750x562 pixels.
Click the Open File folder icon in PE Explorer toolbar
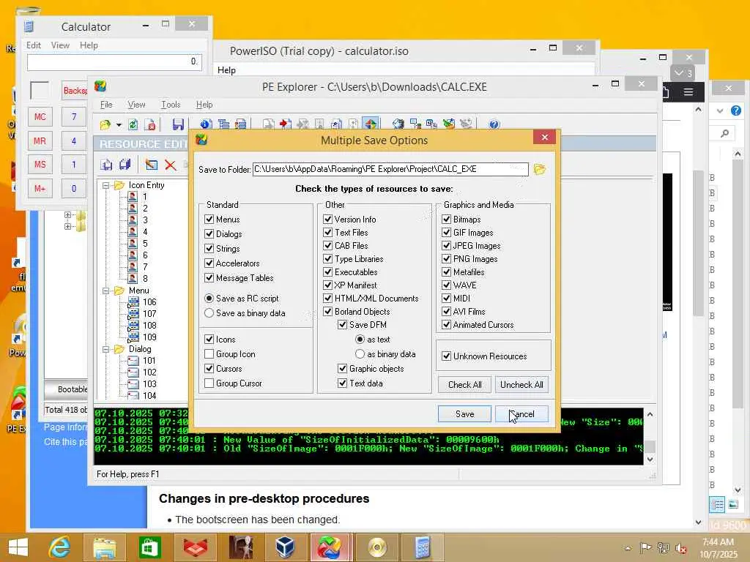click(105, 124)
